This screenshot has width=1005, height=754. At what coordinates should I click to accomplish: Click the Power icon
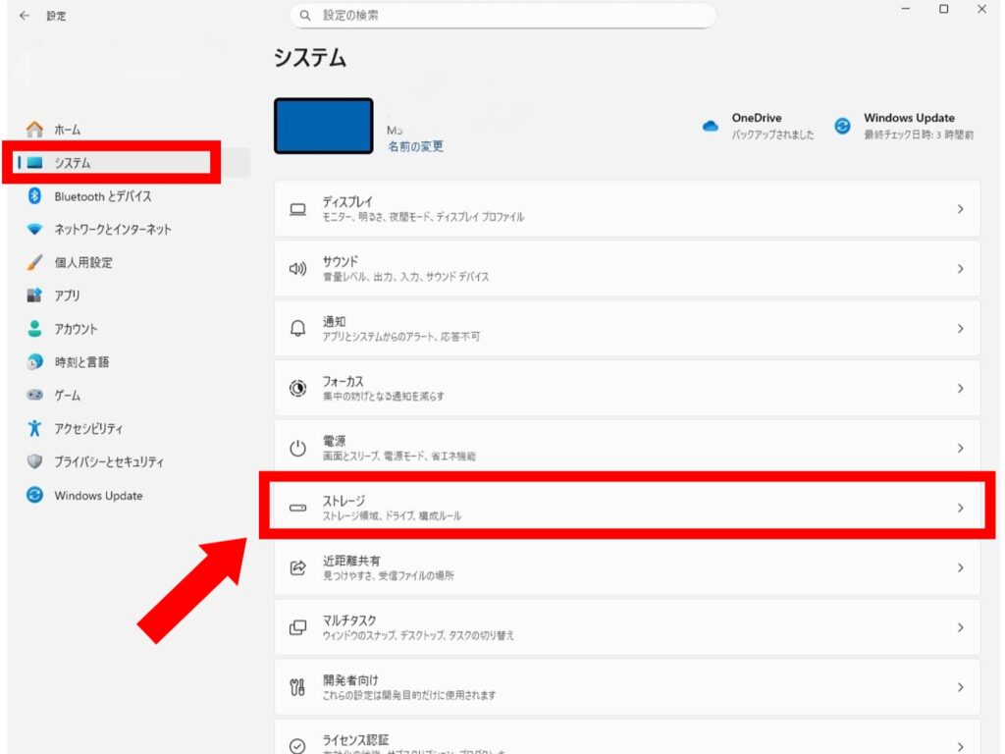point(297,448)
